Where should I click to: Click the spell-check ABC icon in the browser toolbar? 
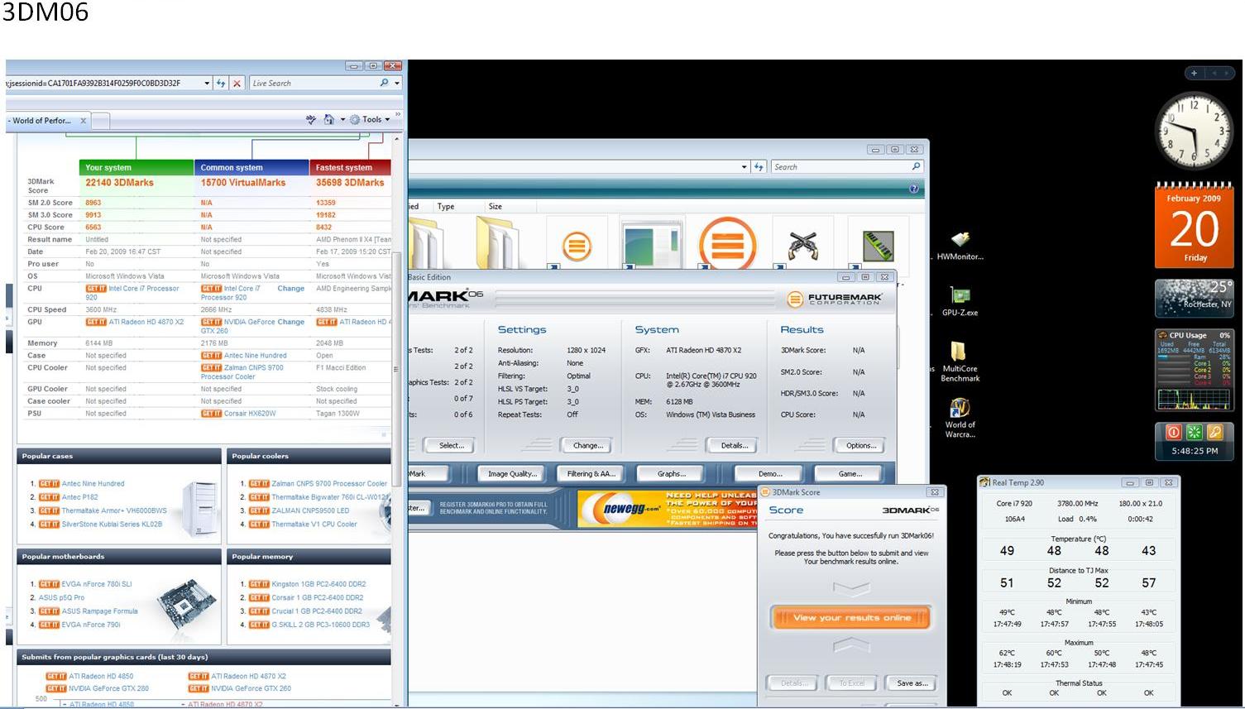(x=311, y=119)
